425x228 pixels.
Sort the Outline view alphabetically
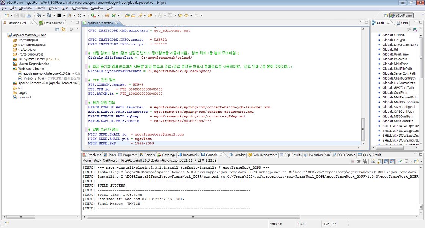point(415,29)
